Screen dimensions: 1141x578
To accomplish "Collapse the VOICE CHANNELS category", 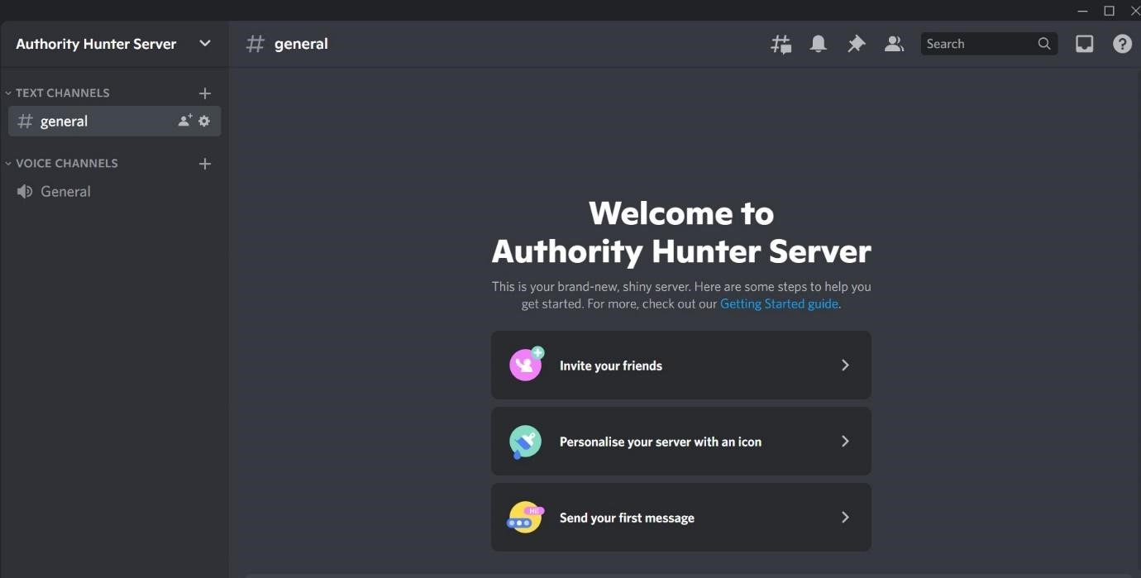I will (61, 163).
